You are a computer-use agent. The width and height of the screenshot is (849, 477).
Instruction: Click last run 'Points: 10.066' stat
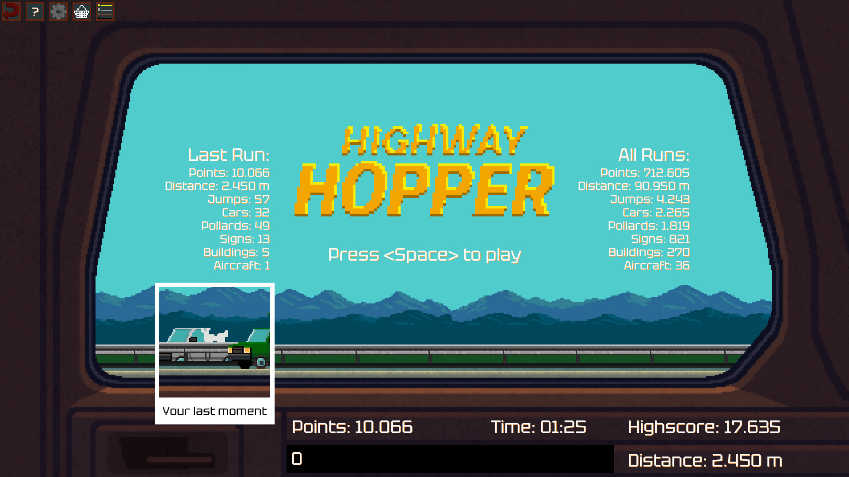point(229,173)
